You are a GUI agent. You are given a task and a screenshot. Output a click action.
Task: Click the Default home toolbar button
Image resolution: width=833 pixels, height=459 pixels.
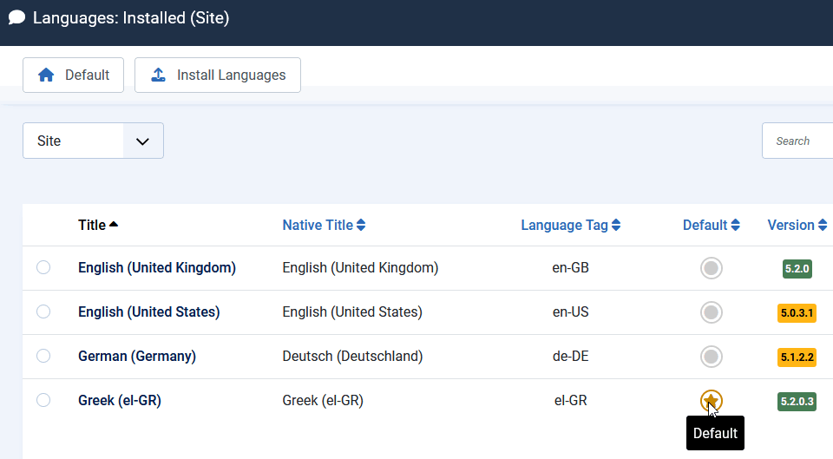click(x=73, y=75)
